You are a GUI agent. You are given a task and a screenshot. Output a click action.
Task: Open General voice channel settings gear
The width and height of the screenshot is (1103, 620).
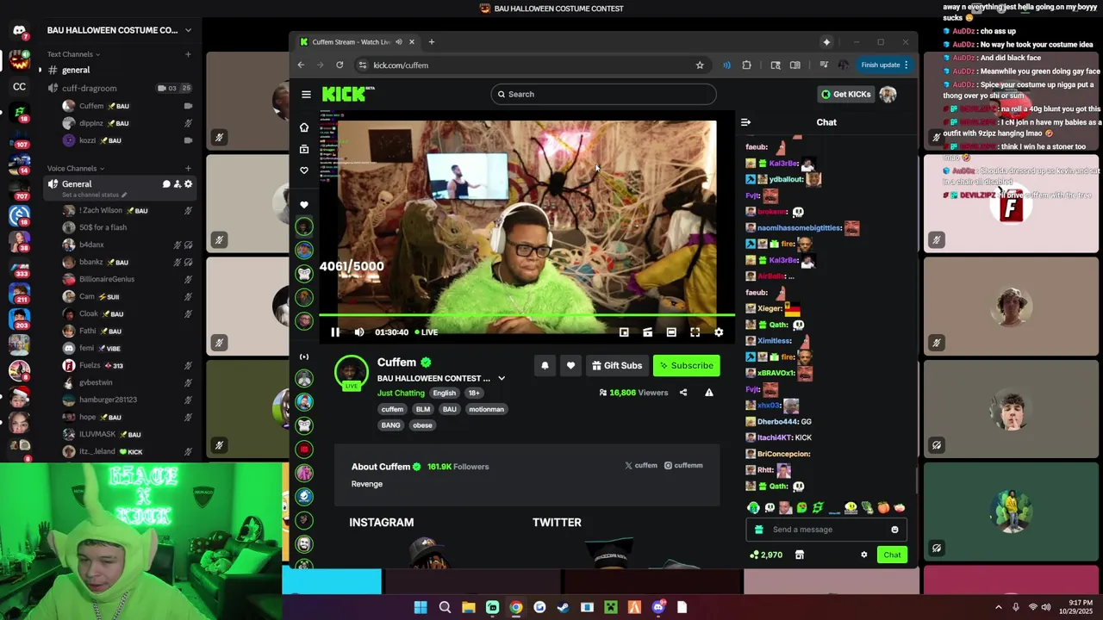click(189, 184)
